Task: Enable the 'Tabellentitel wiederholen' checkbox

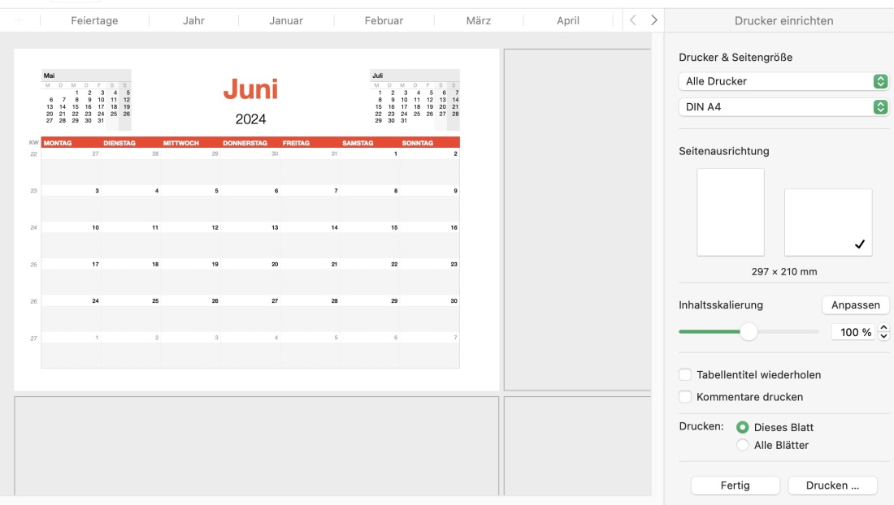Action: click(685, 374)
